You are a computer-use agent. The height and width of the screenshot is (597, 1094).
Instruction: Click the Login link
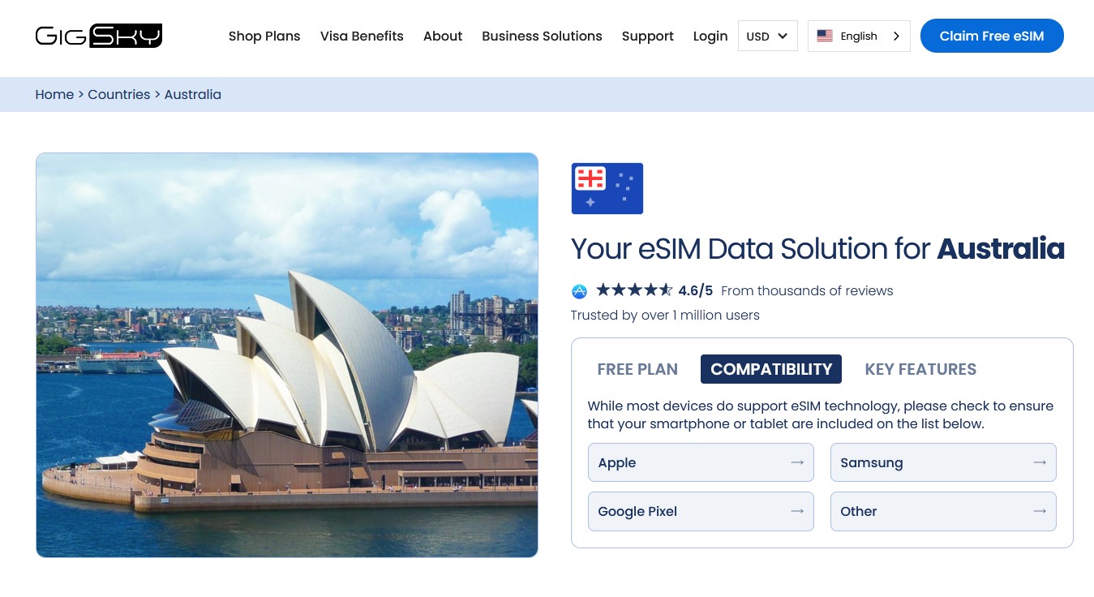click(710, 36)
